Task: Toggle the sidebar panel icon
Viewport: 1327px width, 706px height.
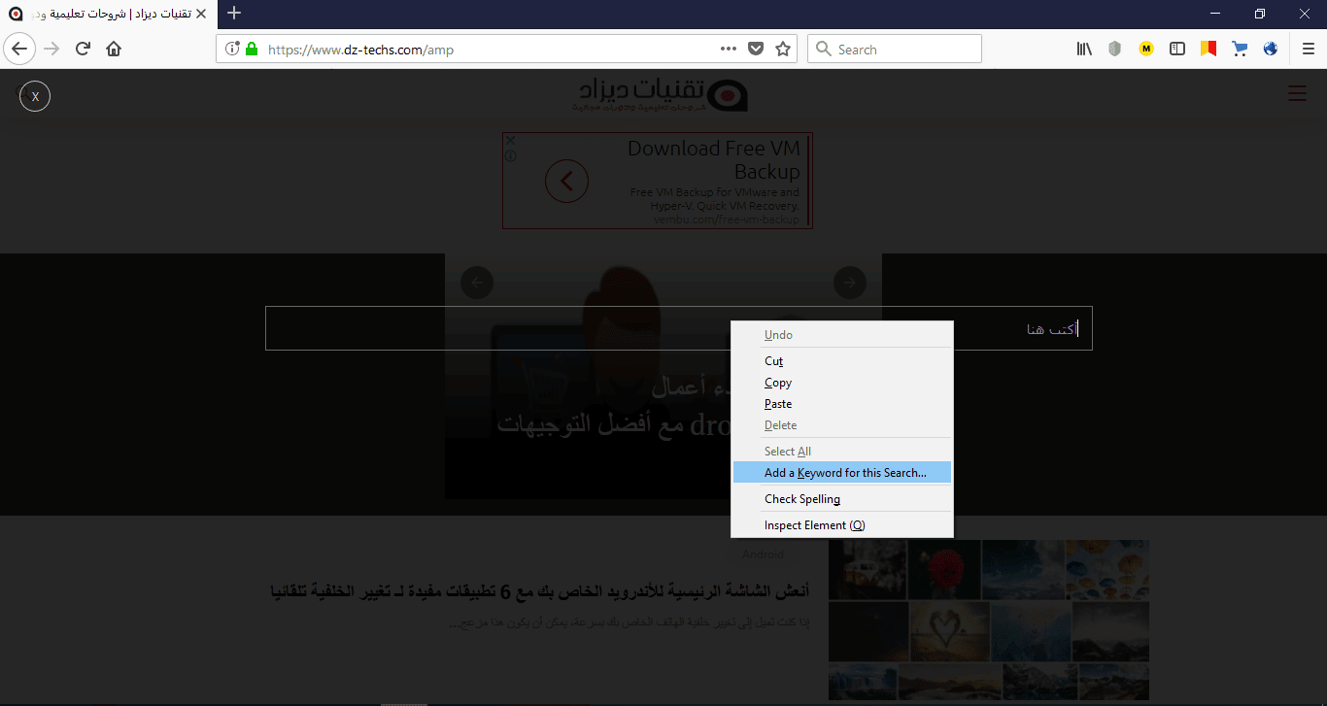Action: [x=1177, y=48]
